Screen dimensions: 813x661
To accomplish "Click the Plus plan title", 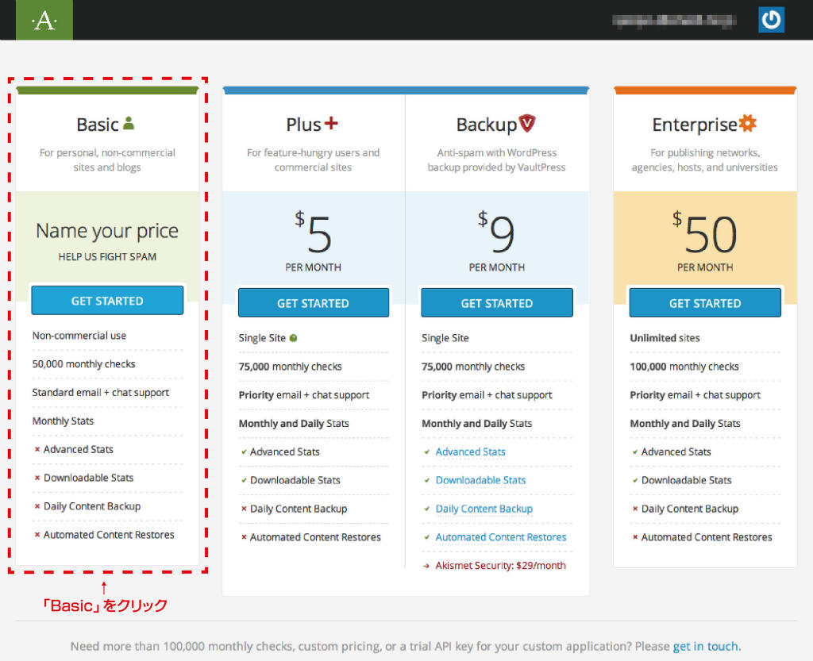I will (x=304, y=125).
